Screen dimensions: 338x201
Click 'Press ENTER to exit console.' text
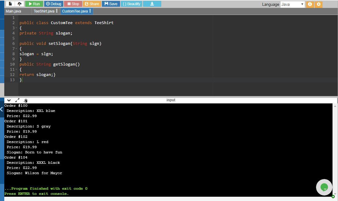point(36,194)
